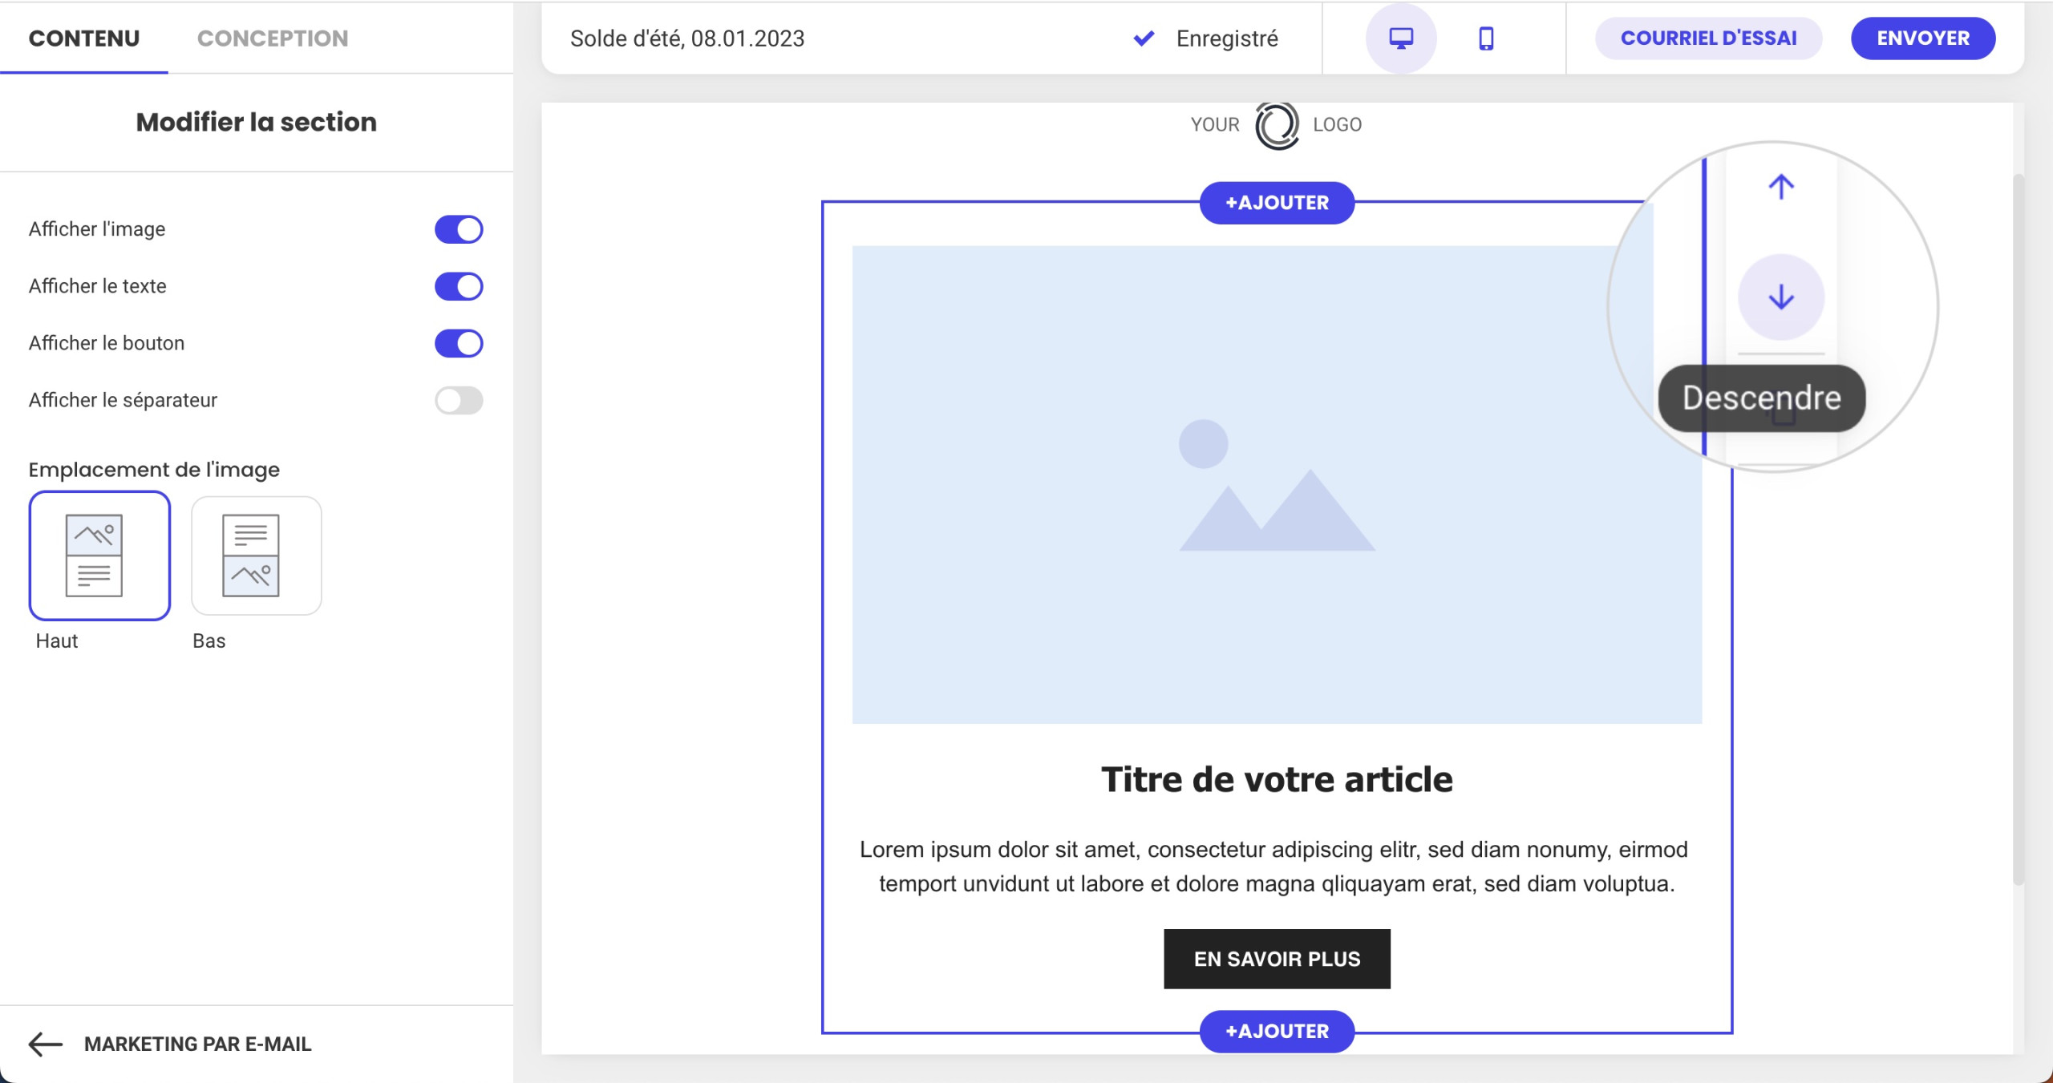The height and width of the screenshot is (1083, 2053).
Task: Switch to the CONTENU tab
Action: 84,38
